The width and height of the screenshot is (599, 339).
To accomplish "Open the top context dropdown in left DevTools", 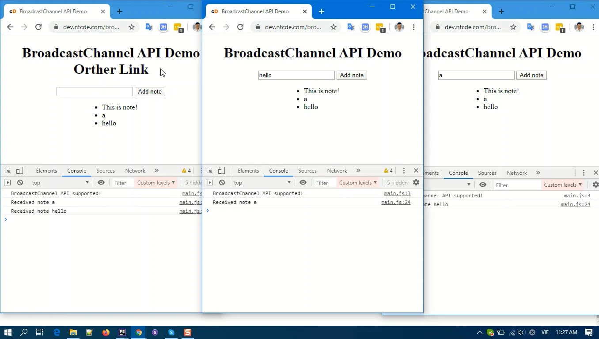I will 61,183.
